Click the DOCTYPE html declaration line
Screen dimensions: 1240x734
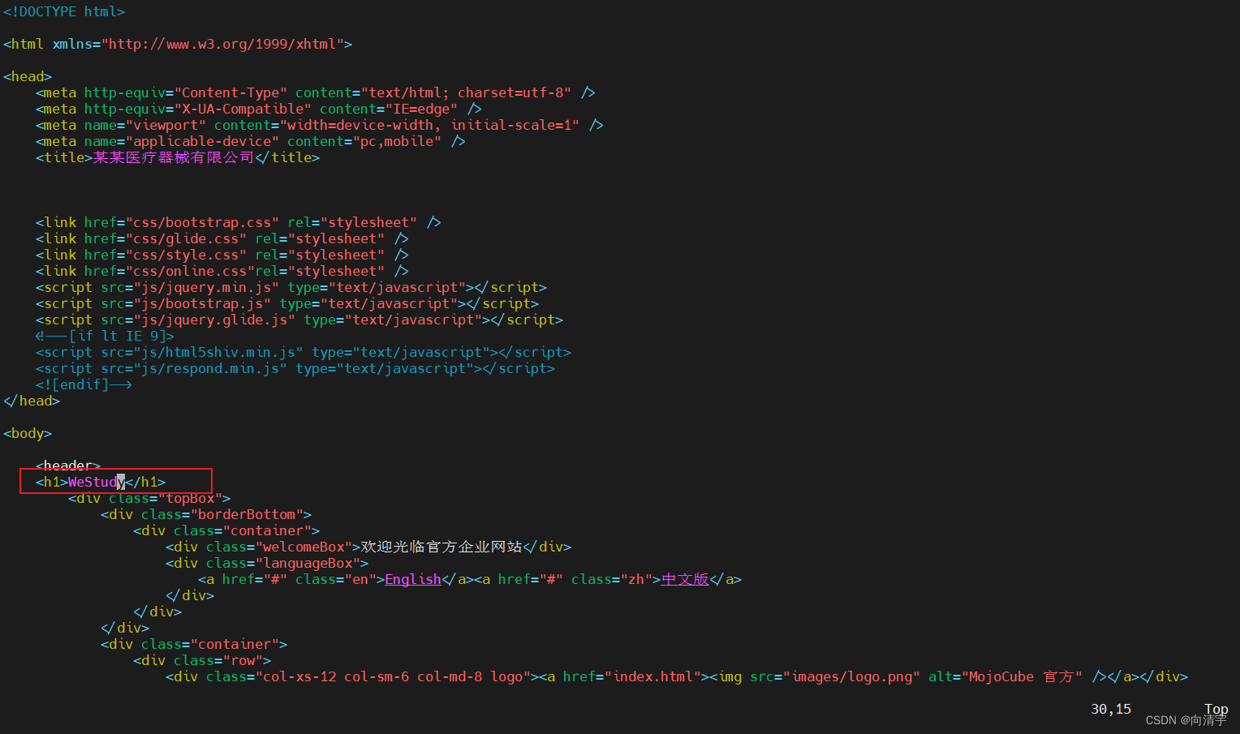coord(64,11)
